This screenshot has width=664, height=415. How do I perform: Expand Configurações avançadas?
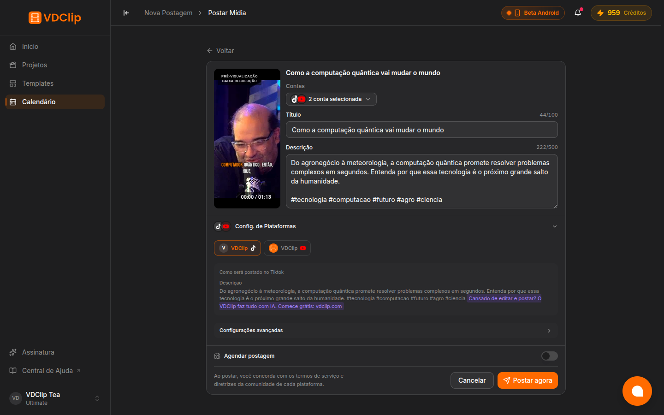tap(385, 331)
